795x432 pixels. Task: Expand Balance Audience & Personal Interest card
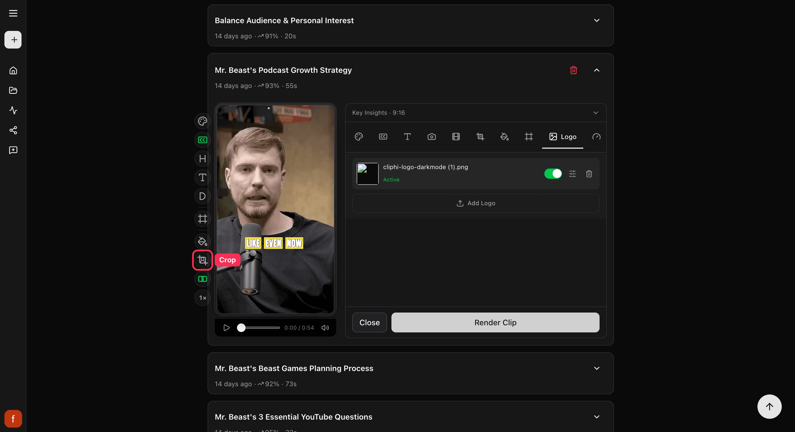click(x=597, y=20)
